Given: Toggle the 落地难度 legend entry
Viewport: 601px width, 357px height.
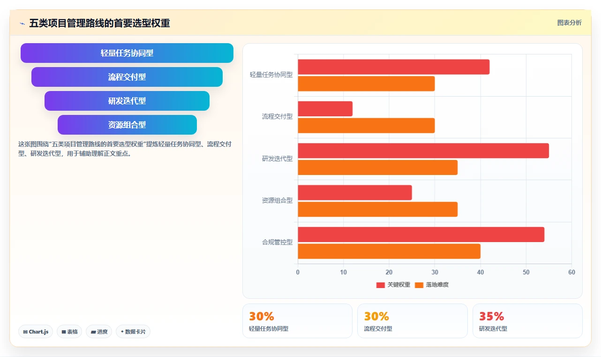Looking at the screenshot, I should 432,285.
